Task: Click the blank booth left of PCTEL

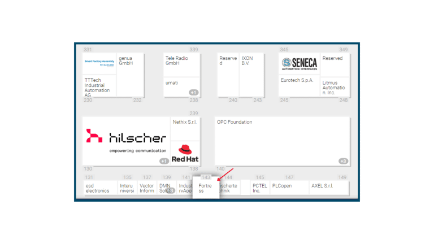Action: coord(245,188)
